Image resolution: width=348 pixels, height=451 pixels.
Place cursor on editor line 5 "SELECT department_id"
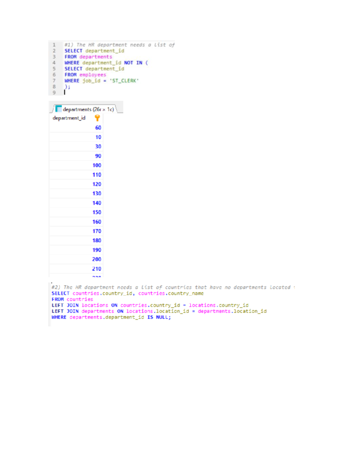(x=94, y=69)
